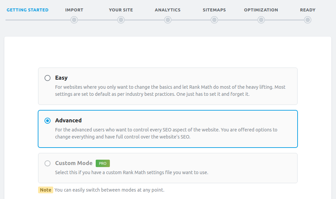Click the Import step circle marker
This screenshot has width=336, height=199.
74,20
